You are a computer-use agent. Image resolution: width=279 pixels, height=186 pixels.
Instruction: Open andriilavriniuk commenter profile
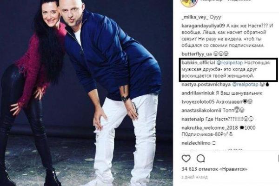(x=198, y=93)
